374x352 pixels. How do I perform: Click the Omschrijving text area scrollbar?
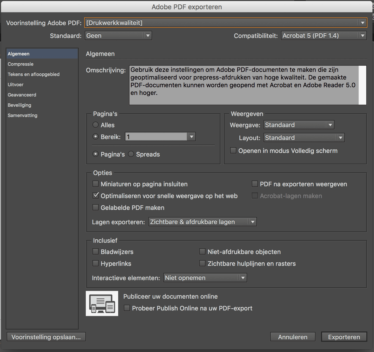(362, 85)
